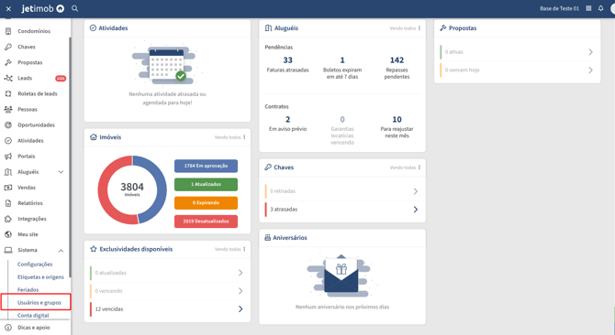Click the Propostas gavel icon in the sidebar
The width and height of the screenshot is (615, 335).
pyautogui.click(x=8, y=62)
